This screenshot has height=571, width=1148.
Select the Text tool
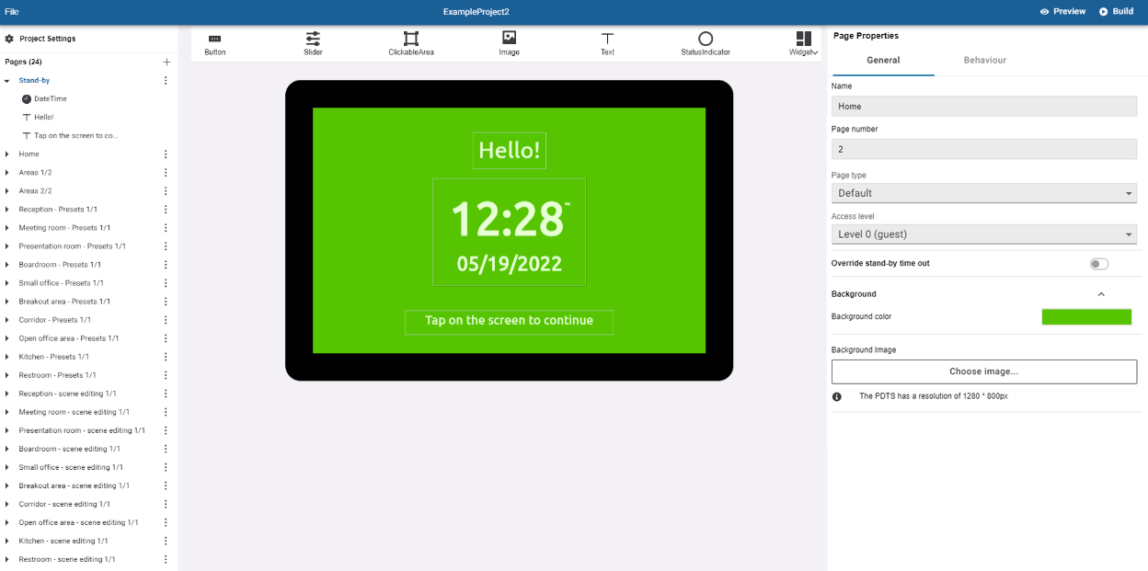click(607, 42)
